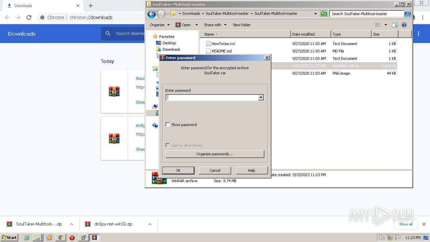
Task: Open the Share with menu
Action: [x=215, y=25]
